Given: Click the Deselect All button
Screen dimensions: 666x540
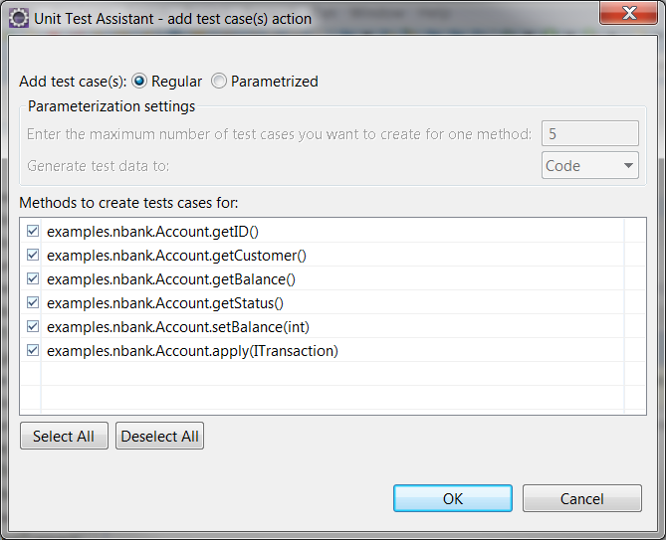Looking at the screenshot, I should (159, 436).
